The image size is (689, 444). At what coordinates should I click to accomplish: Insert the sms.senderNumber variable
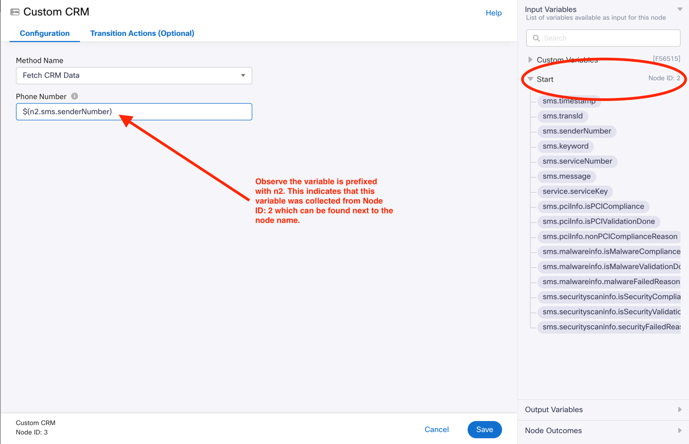pyautogui.click(x=576, y=131)
